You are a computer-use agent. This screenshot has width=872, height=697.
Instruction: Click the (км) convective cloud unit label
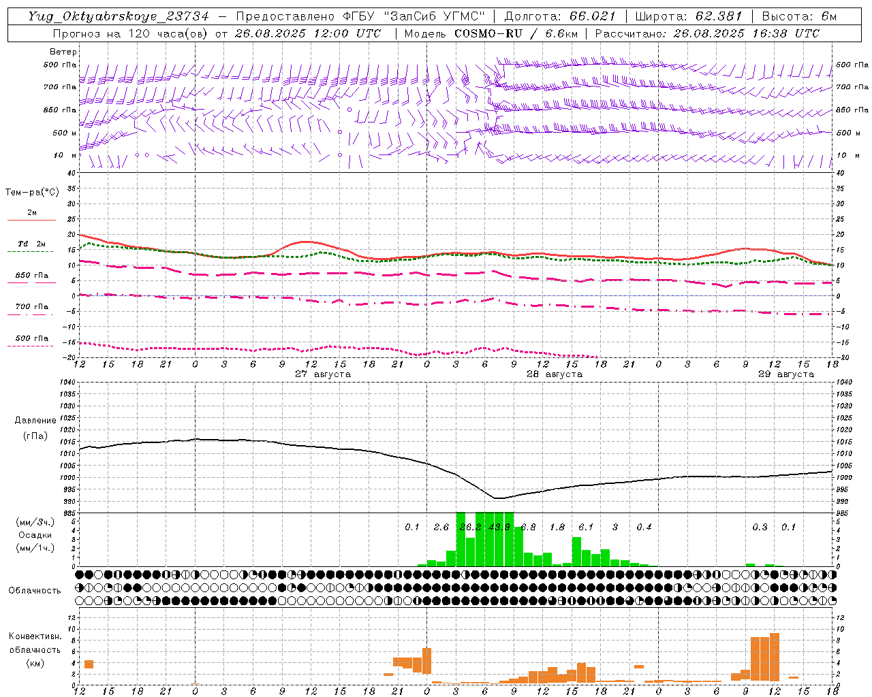35,663
